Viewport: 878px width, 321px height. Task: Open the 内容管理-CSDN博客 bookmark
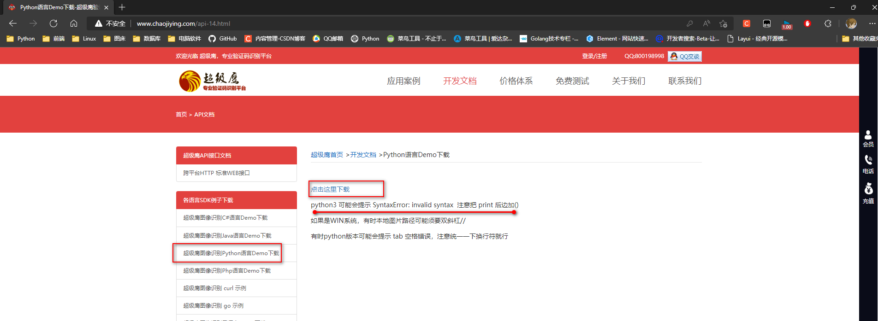tap(275, 39)
